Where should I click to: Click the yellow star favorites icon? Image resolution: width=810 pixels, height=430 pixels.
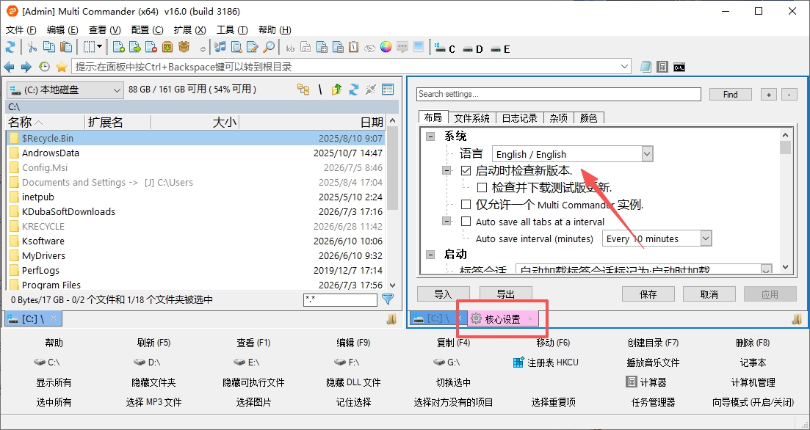62,67
